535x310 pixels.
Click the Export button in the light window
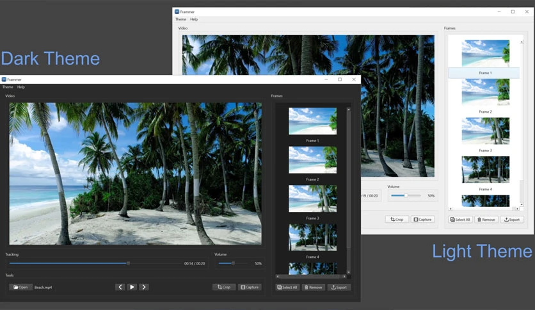pos(512,220)
